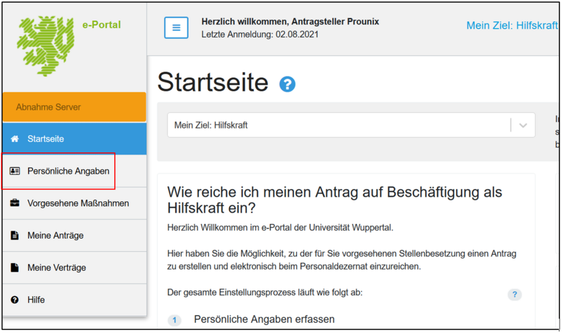The image size is (562, 333).
Task: Open Persönliche Angaben menu entry
Action: point(68,171)
